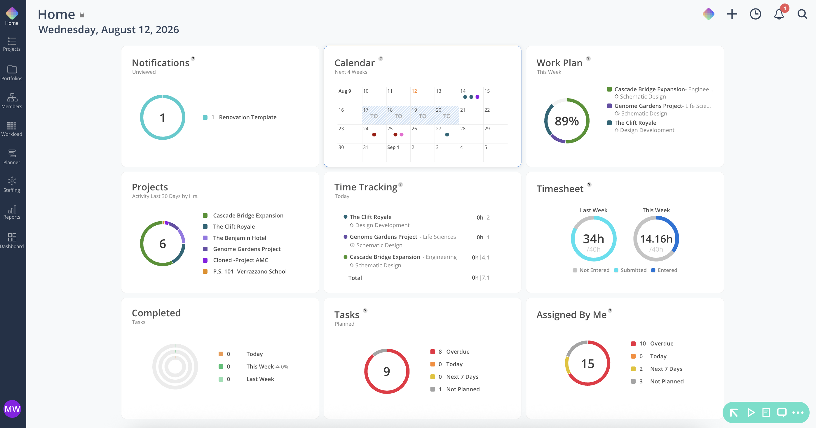Go to Members in the sidebar

pos(12,101)
